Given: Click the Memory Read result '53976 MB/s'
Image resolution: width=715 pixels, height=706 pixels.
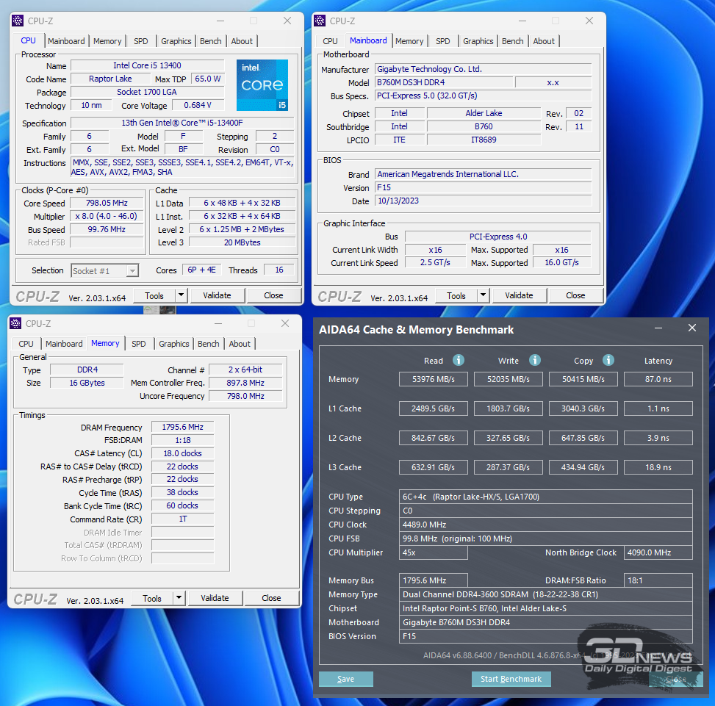Looking at the screenshot, I should [434, 379].
